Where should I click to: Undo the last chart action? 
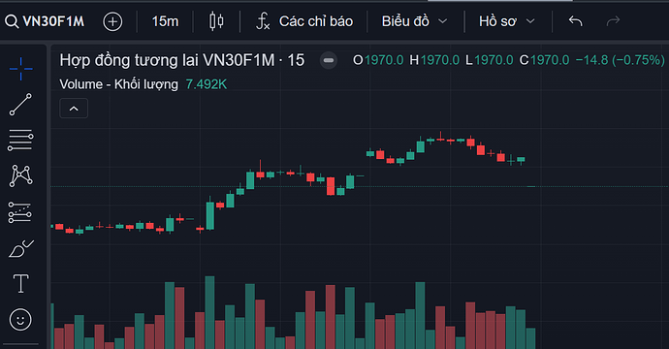point(576,21)
